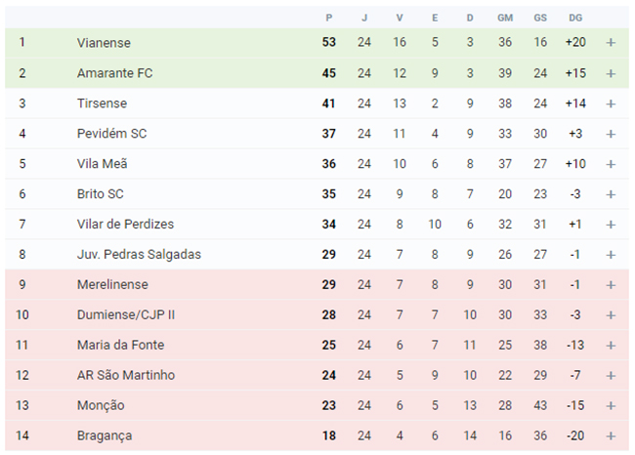Click the Monção plus icon

coord(611,405)
